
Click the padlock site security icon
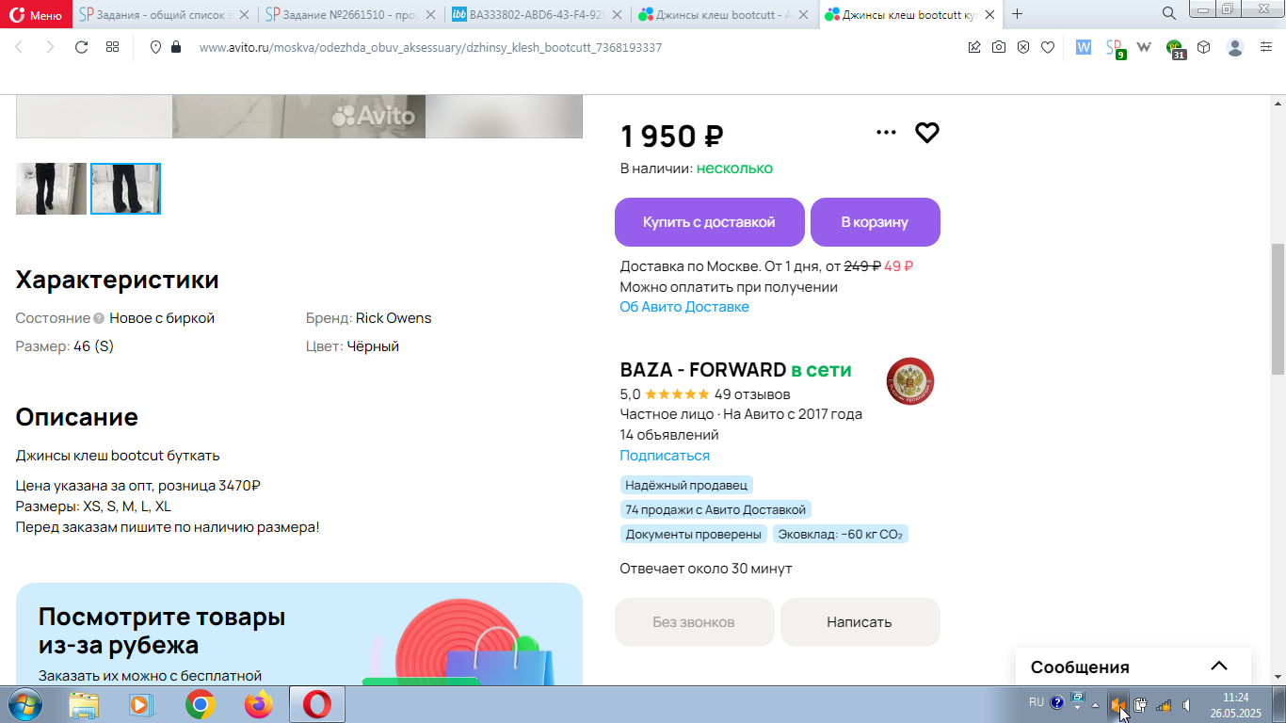click(x=175, y=47)
